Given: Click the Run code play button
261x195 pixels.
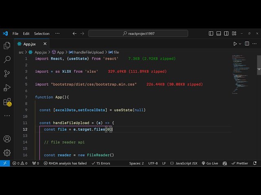Looking at the screenshot, I should coord(235,44).
